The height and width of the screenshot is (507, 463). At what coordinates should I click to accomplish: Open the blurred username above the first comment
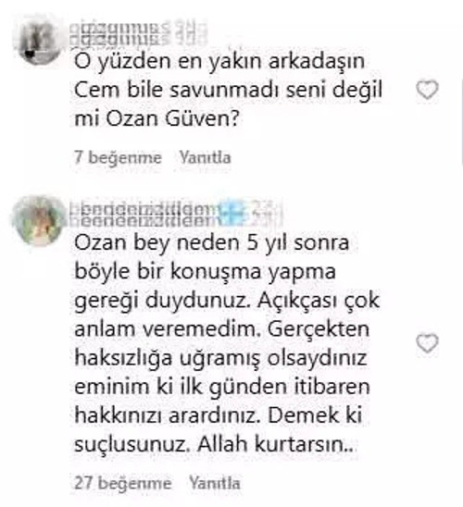pyautogui.click(x=137, y=34)
